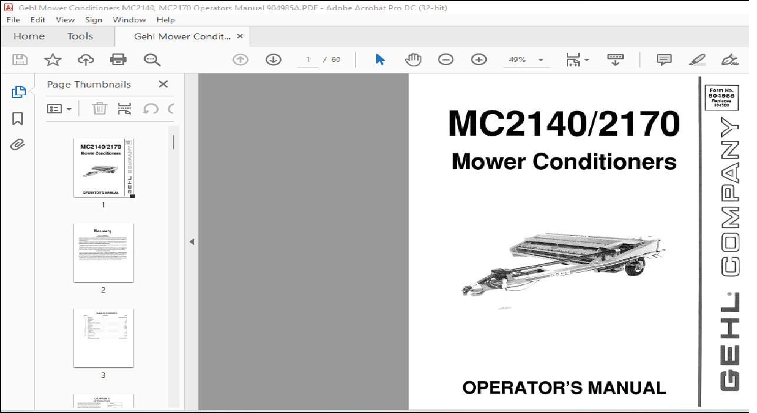Click the Save file icon

pos(20,59)
